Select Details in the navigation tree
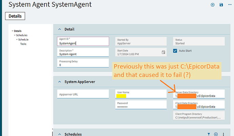 coord(18,31)
